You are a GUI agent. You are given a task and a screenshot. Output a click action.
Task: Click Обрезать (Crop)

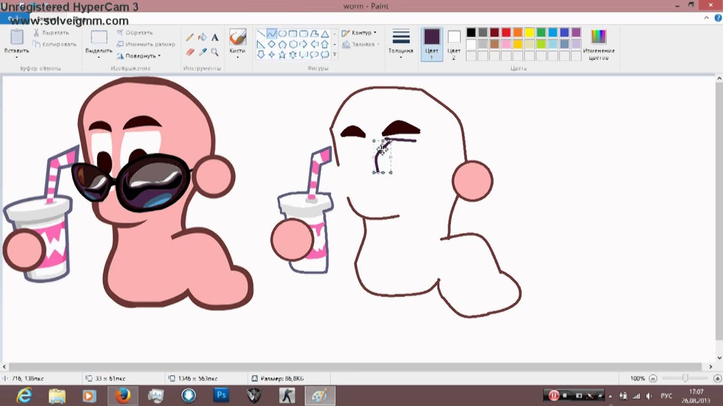coord(134,33)
